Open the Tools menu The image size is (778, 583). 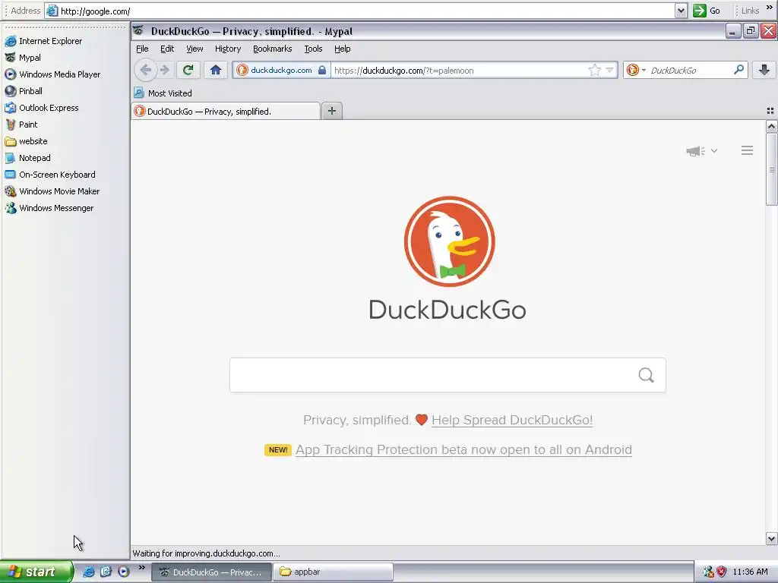tap(313, 49)
